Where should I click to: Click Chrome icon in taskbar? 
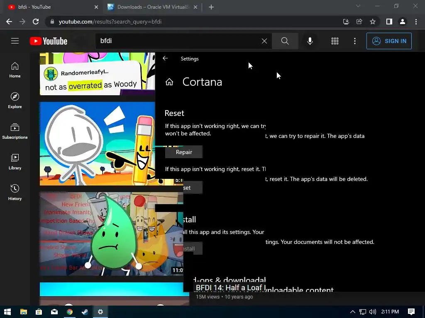coord(70,312)
